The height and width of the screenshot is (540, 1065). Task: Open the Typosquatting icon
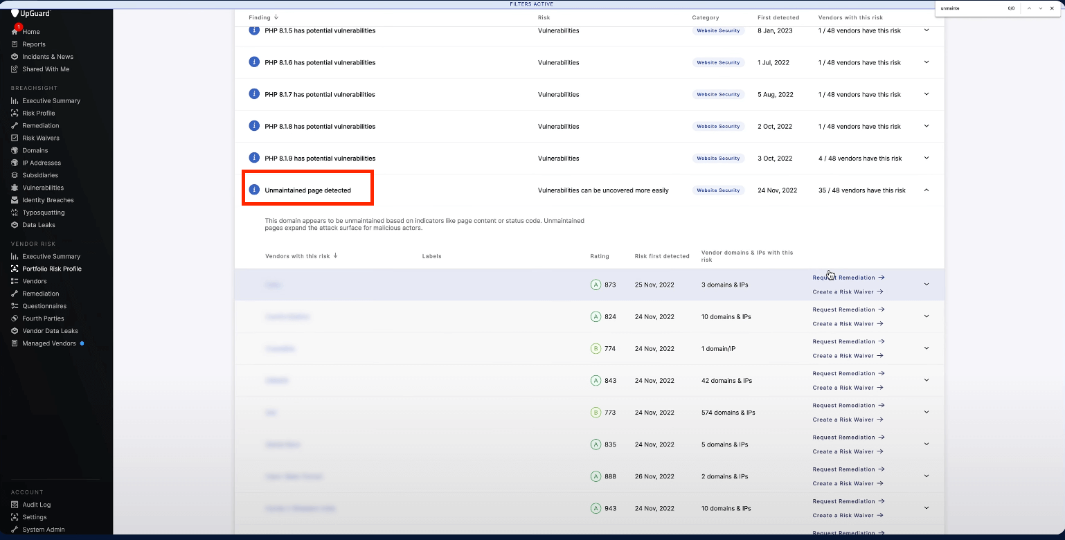tap(15, 213)
